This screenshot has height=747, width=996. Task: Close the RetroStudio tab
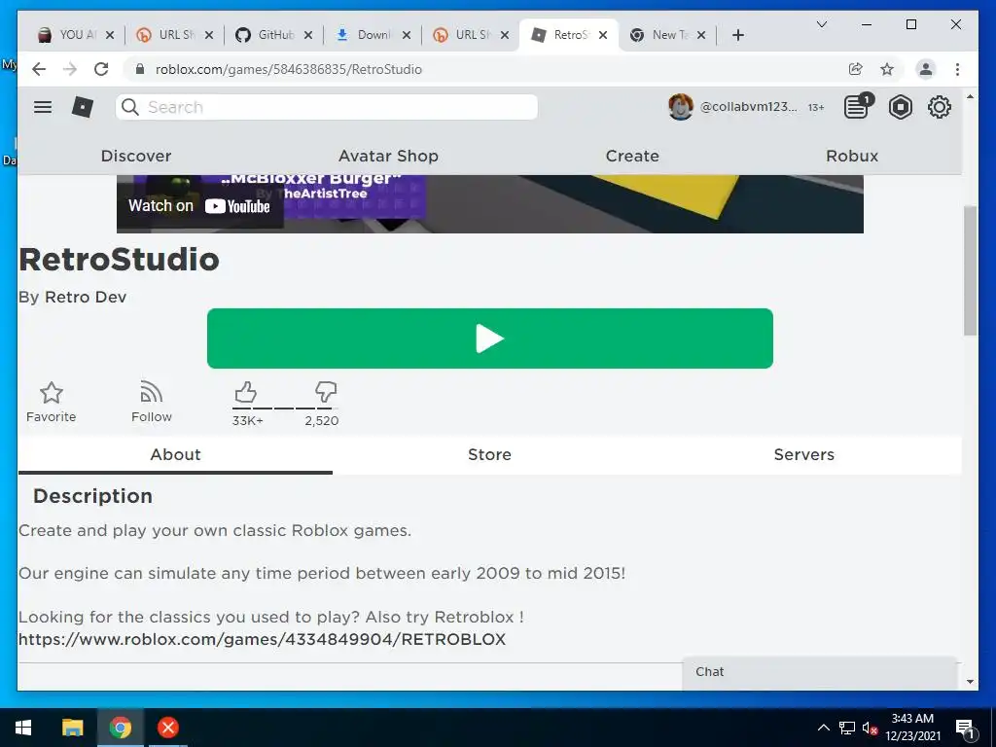click(x=603, y=35)
